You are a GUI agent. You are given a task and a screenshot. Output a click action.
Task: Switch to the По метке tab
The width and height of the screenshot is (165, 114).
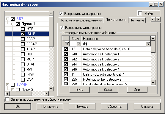[x=137, y=20]
